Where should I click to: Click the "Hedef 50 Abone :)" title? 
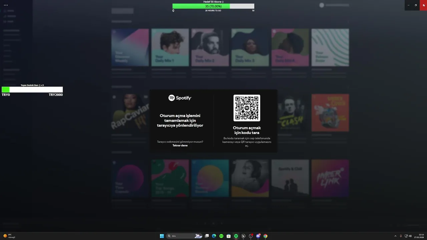[213, 2]
